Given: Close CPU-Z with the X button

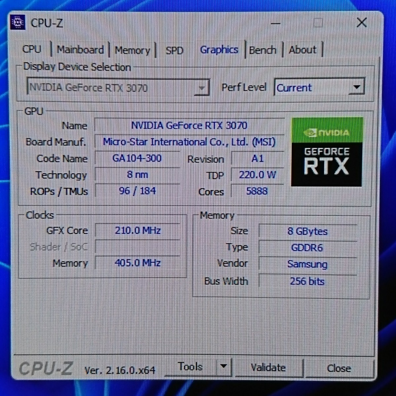Looking at the screenshot, I should (x=362, y=23).
